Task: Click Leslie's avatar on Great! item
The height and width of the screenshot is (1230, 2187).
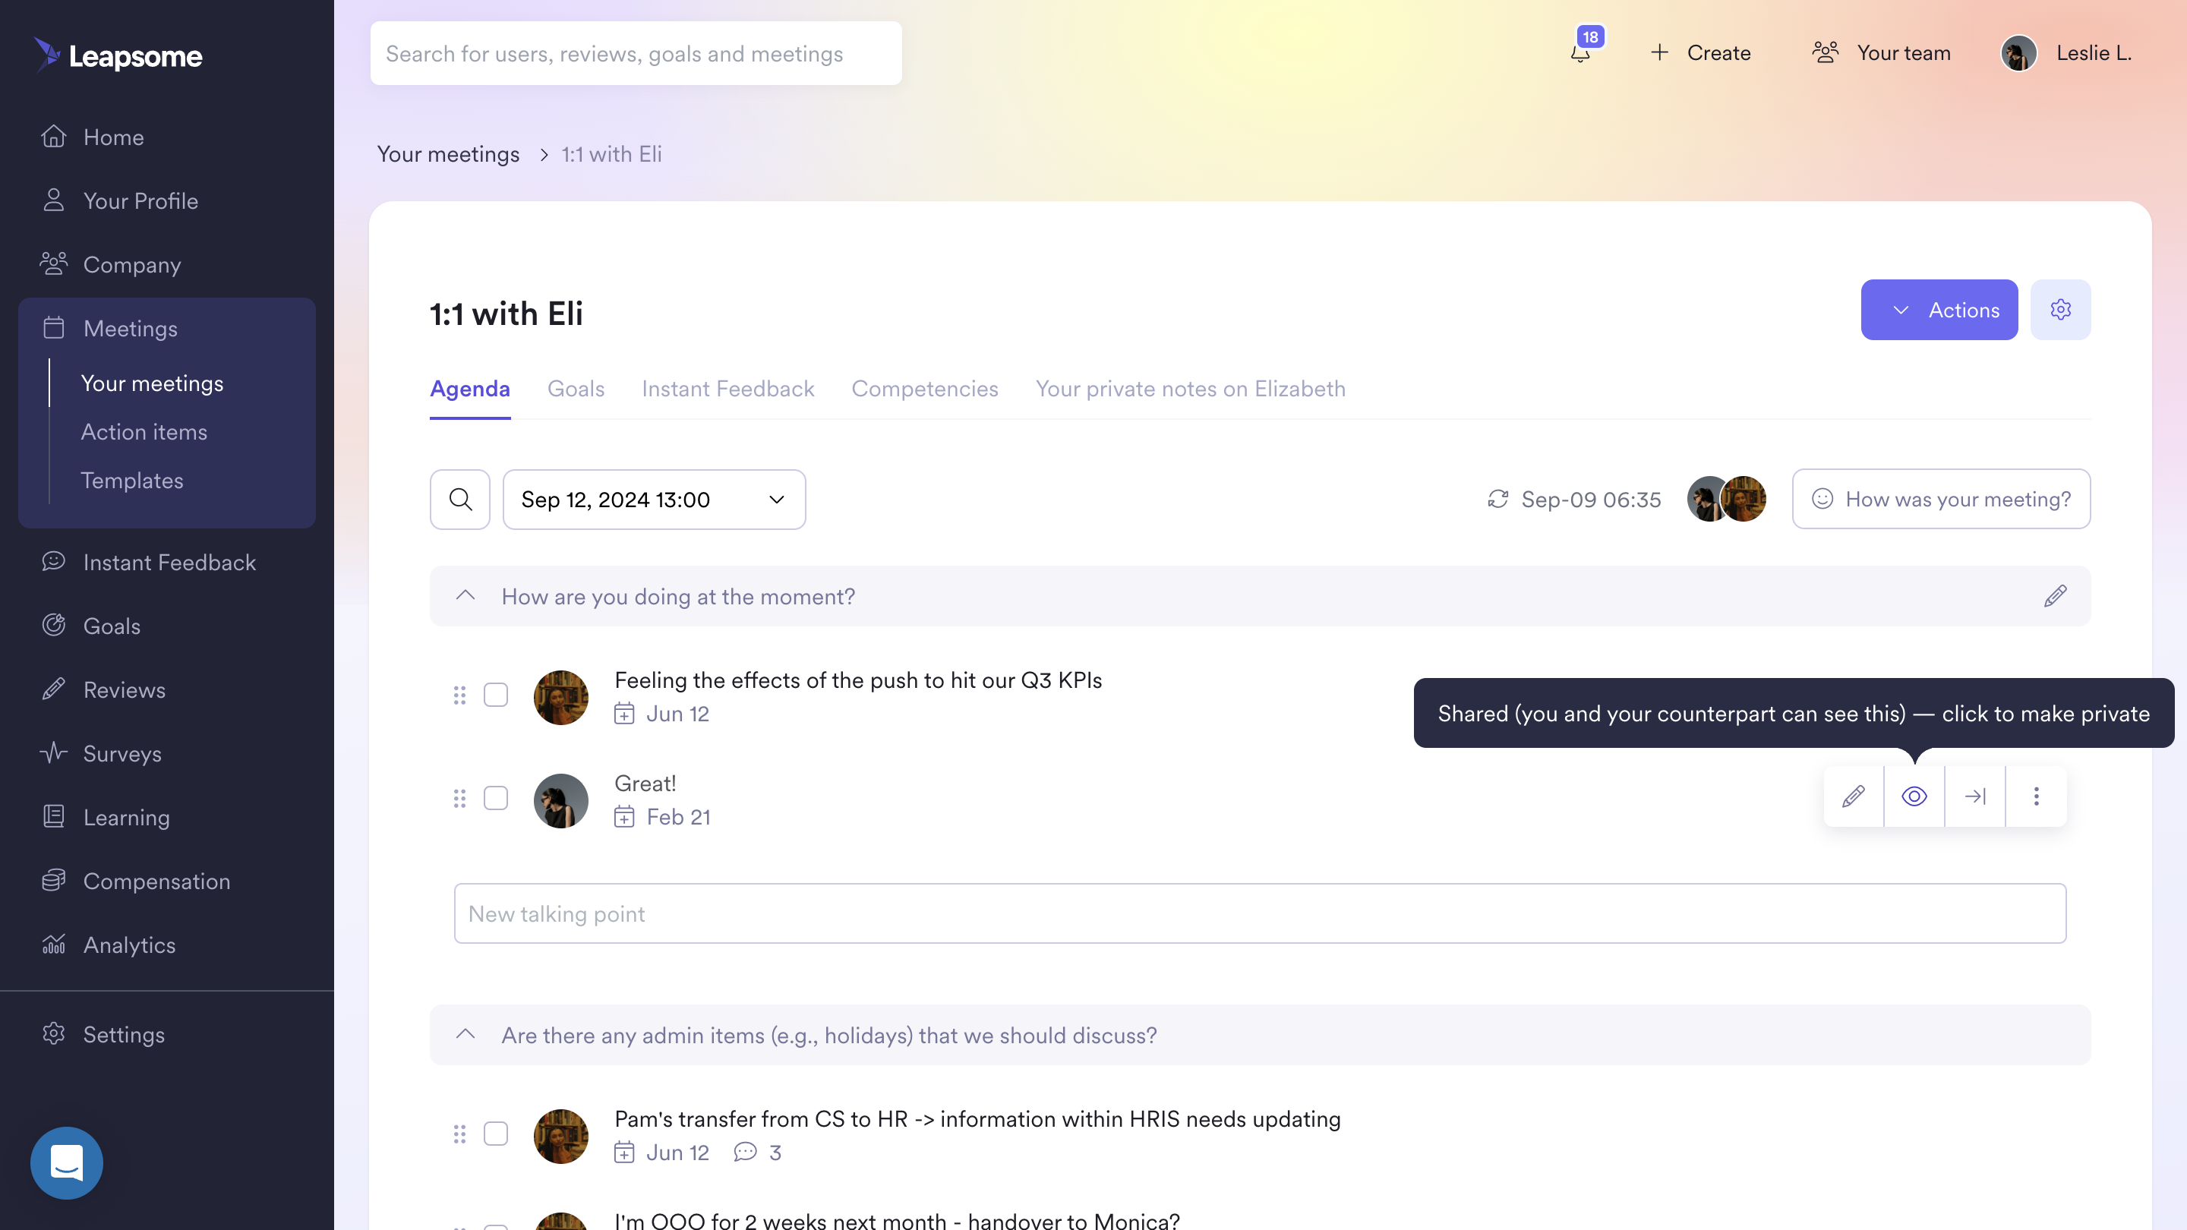Action: tap(561, 800)
